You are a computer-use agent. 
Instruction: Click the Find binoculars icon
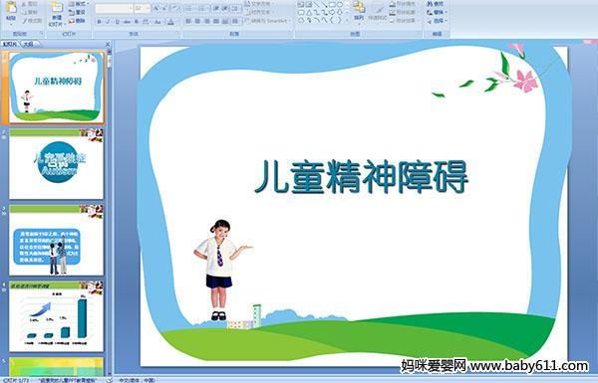[x=430, y=4]
